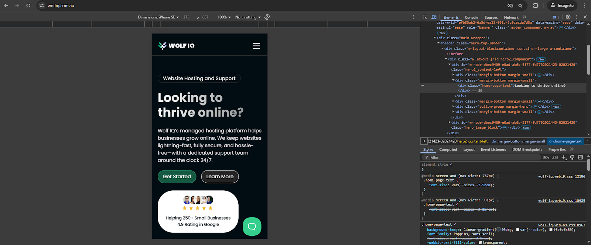Click the flex badge next to button-group margin-hero
Viewport: 591px width, 245px height.
(x=556, y=107)
